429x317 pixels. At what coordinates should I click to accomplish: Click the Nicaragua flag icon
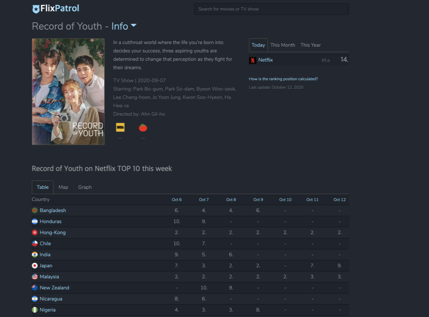35,299
